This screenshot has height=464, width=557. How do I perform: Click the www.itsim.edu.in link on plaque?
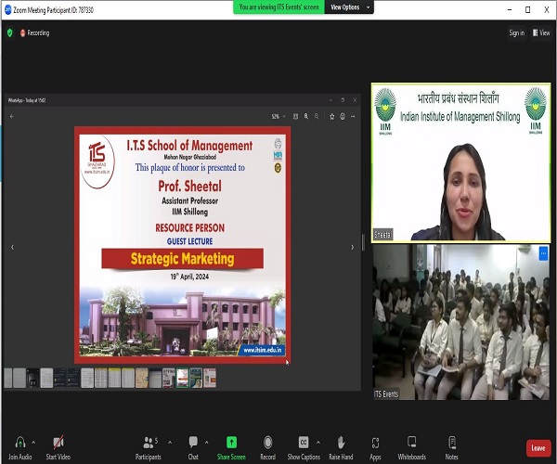pos(262,350)
